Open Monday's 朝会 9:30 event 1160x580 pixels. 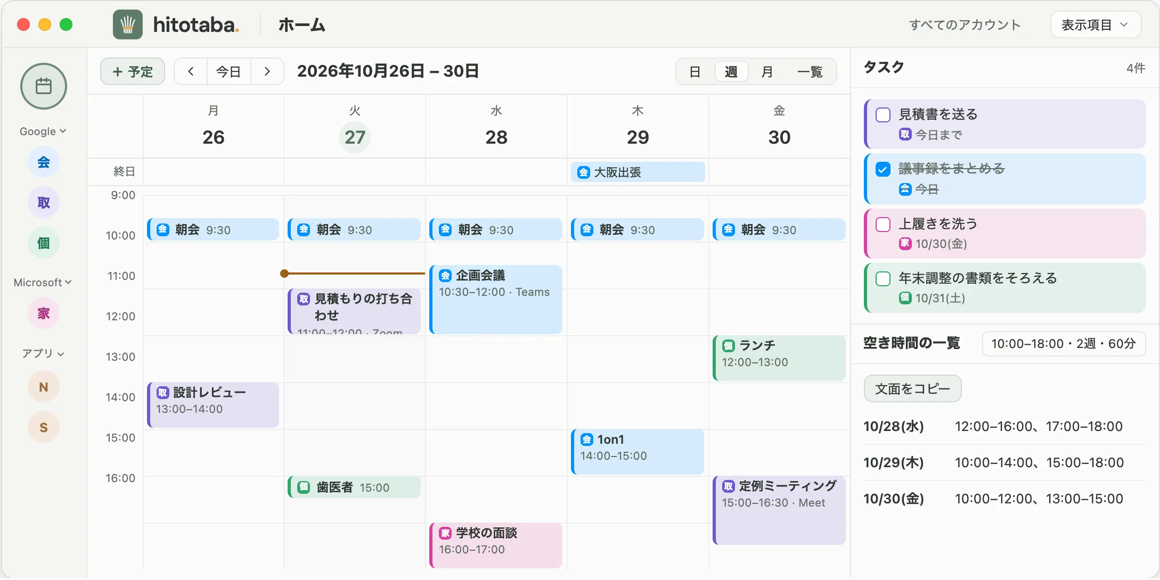click(x=213, y=229)
